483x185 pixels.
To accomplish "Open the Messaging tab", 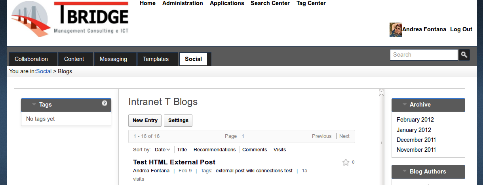I will (x=113, y=59).
